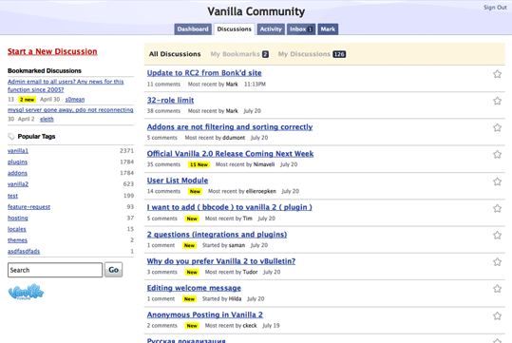Click '38 comments' under 32-role limit
The width and height of the screenshot is (512, 343).
(163, 111)
